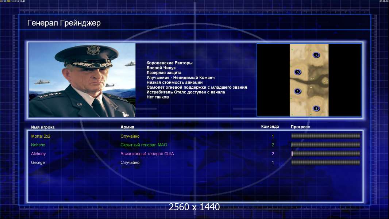The width and height of the screenshot is (389, 219).
Task: Select player name 'Aleksey'
Action: (38, 154)
